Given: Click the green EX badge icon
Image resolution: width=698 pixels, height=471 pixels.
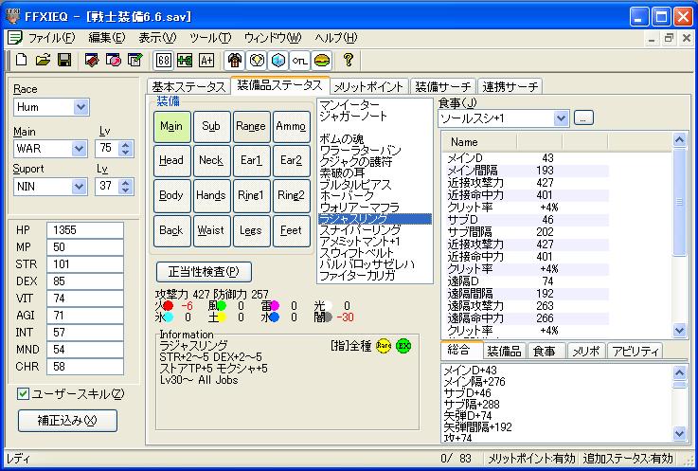Looking at the screenshot, I should (x=403, y=346).
